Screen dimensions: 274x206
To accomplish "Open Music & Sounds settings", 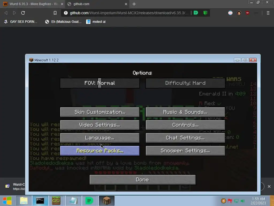I will [x=185, y=112].
